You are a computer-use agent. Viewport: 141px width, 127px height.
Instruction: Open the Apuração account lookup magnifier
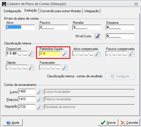40,107
